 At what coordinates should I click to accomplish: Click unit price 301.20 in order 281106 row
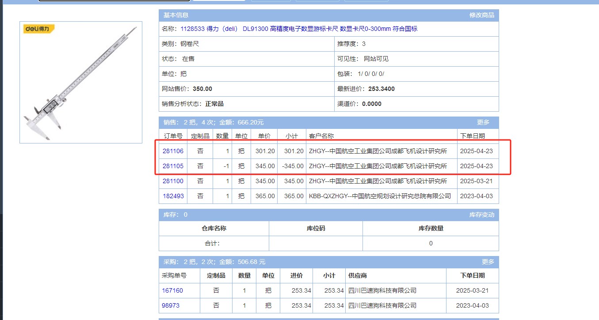265,151
